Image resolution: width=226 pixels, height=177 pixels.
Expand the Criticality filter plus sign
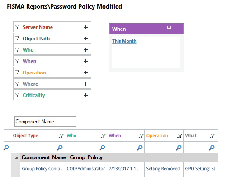click(x=86, y=95)
